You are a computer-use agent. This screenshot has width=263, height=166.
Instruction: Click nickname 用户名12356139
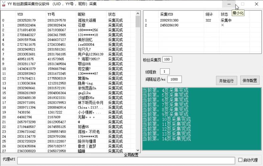pyautogui.click(x=91, y=54)
